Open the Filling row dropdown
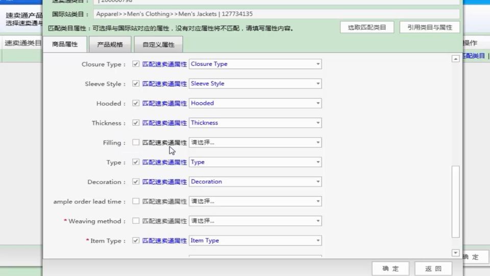 click(x=255, y=143)
